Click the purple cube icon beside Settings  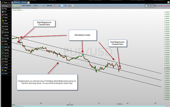click(x=58, y=6)
